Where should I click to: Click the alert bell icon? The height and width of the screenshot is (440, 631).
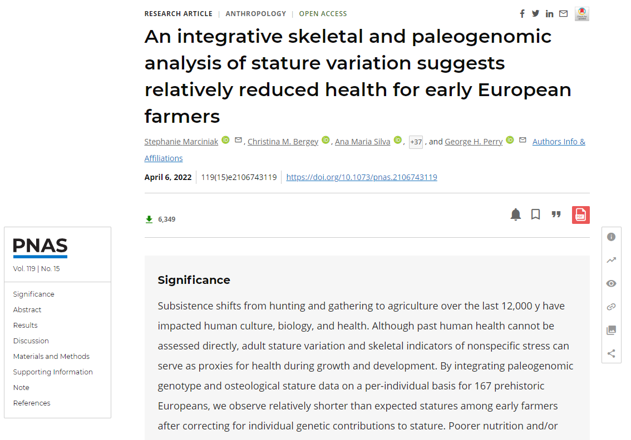click(x=516, y=214)
